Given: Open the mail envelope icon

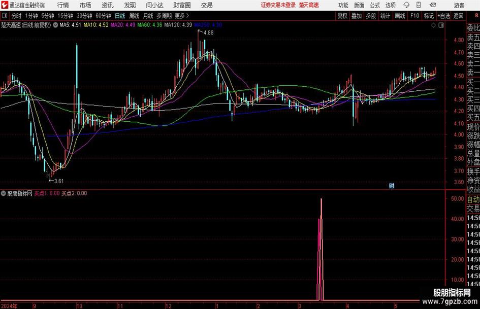Looking at the screenshot, I should tap(433, 5).
